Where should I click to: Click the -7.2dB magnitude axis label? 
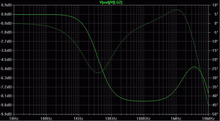pyautogui.click(x=6, y=87)
